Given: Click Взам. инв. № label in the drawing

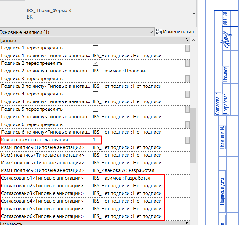Looking at the screenshot, I should pyautogui.click(x=222, y=137).
